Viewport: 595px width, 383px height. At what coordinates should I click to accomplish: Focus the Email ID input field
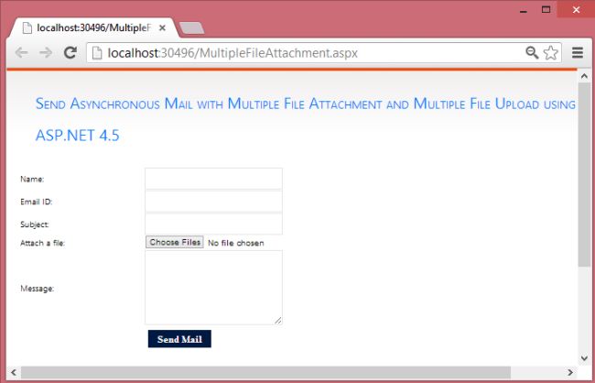213,202
